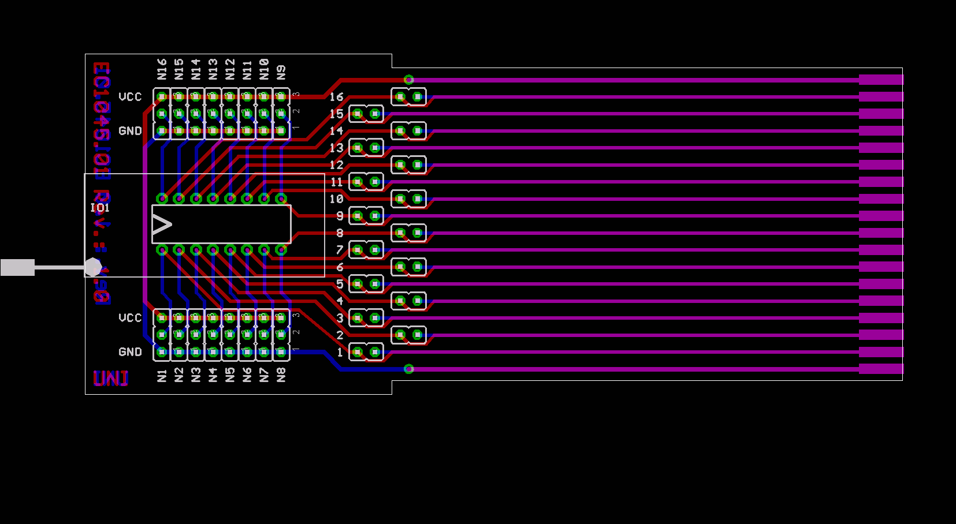This screenshot has width=956, height=524.
Task: Select the topmost purple edge connector pad
Action: click(x=880, y=80)
